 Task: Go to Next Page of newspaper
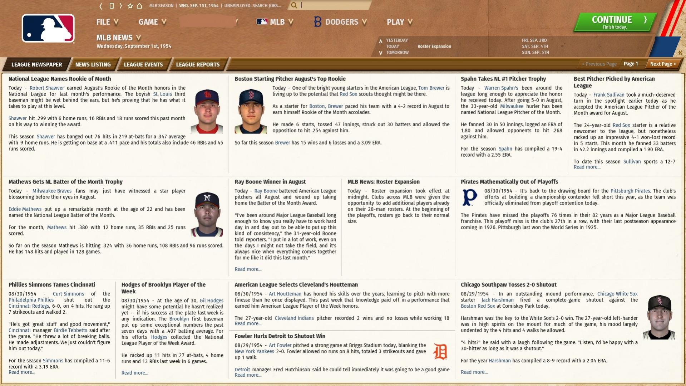pyautogui.click(x=663, y=64)
